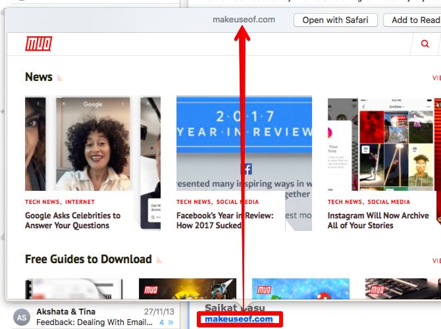
Task: Open the second guide thumbnail with MUO badge
Action: [x=188, y=289]
